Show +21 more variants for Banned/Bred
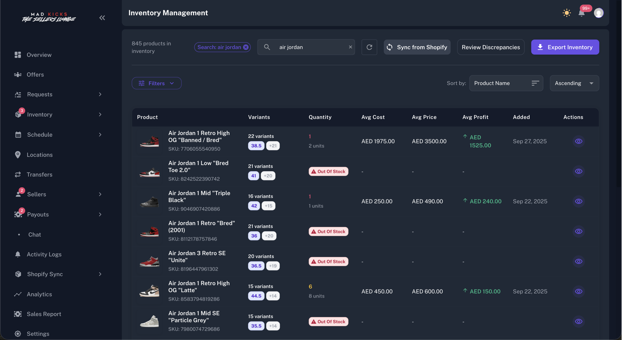Screen dimensions: 622x340 click(273, 146)
